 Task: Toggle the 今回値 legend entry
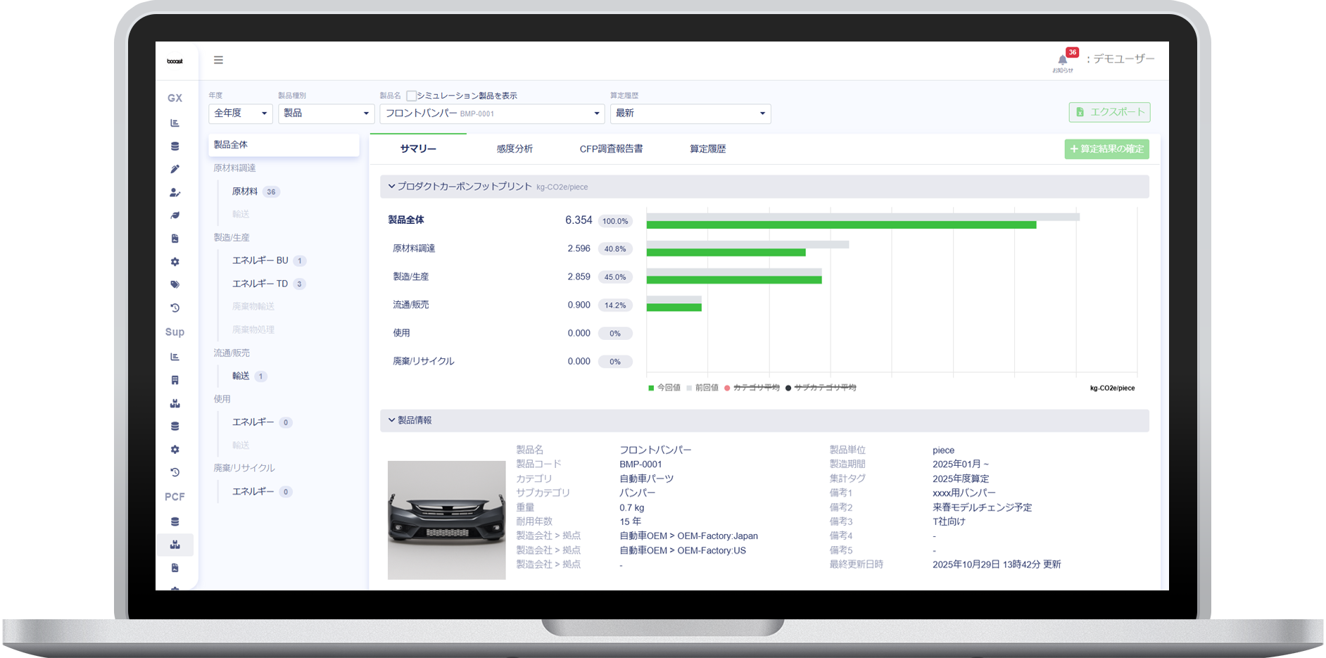[664, 388]
